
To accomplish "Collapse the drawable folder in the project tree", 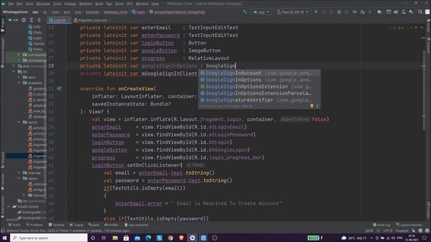I will (x=19, y=83).
